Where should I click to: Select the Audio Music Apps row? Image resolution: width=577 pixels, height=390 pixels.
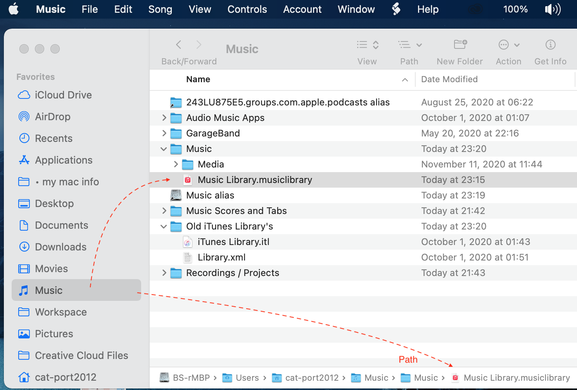pos(363,118)
